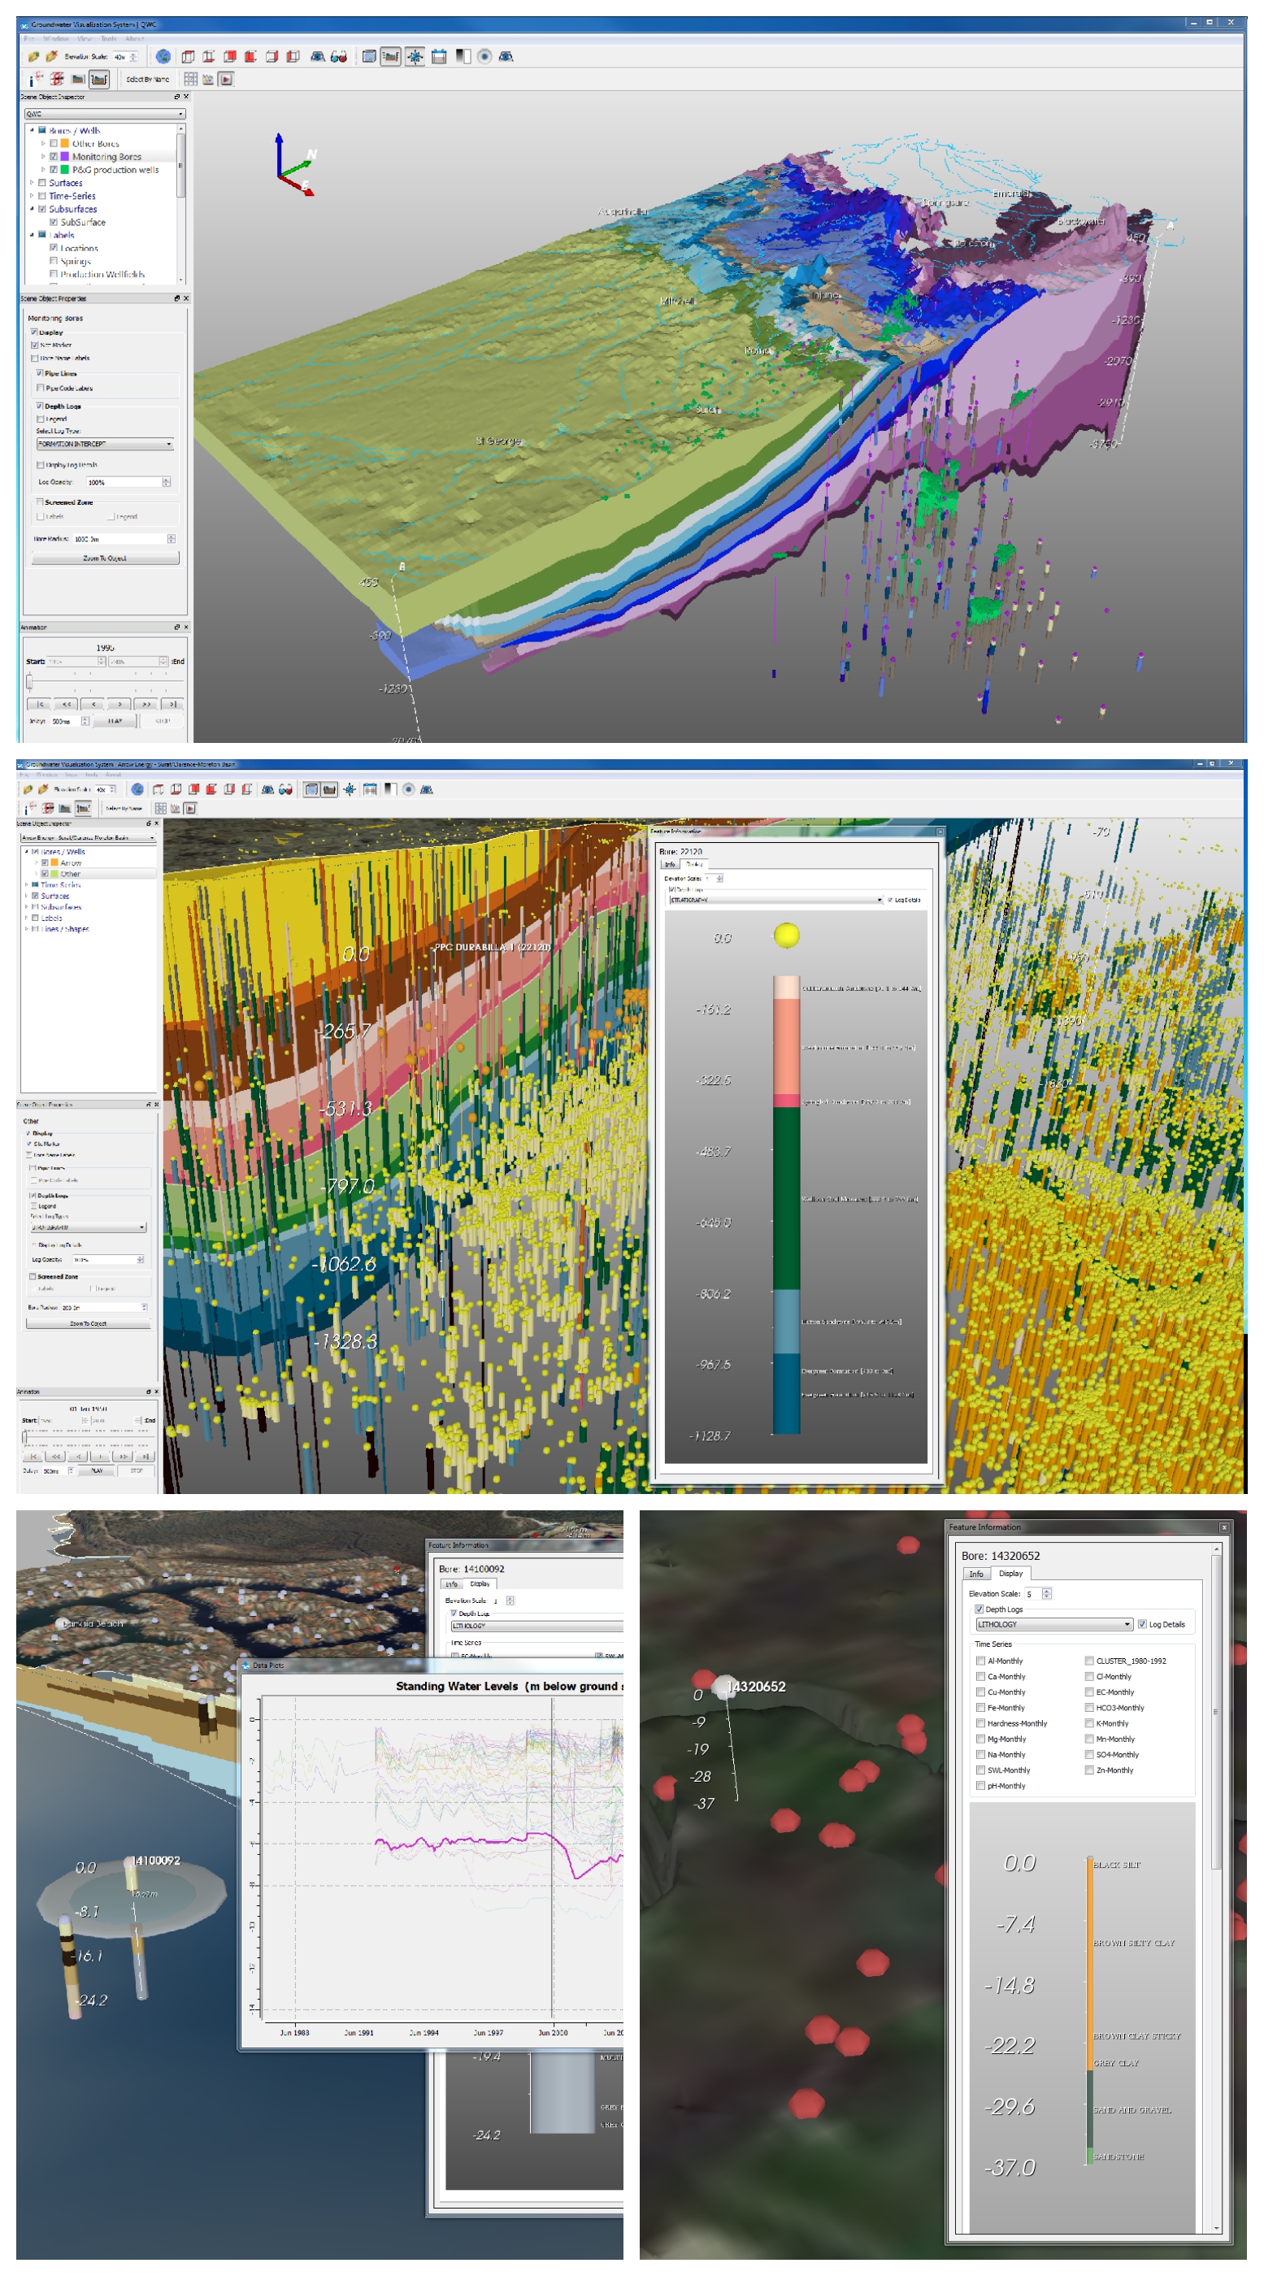Collapse the Subsurfaces node in QWC tree
This screenshot has height=2276, width=1264.
pyautogui.click(x=32, y=210)
